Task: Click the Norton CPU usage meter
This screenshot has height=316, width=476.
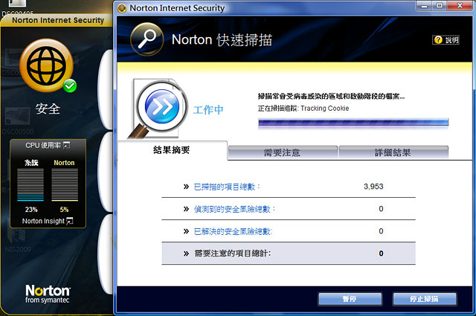Action: tap(65, 185)
